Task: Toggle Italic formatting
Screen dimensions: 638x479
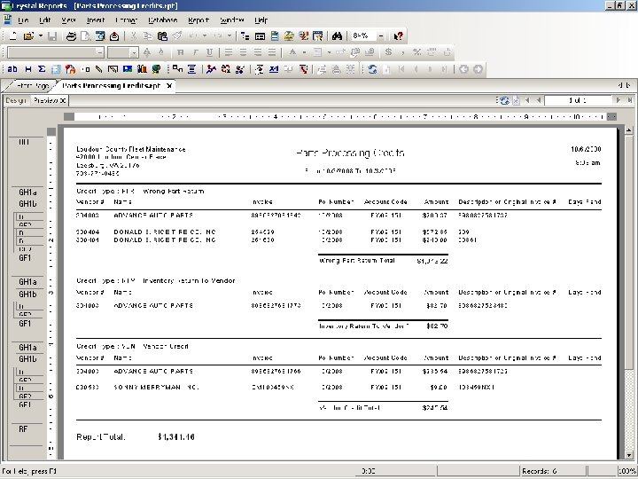Action: click(x=195, y=52)
